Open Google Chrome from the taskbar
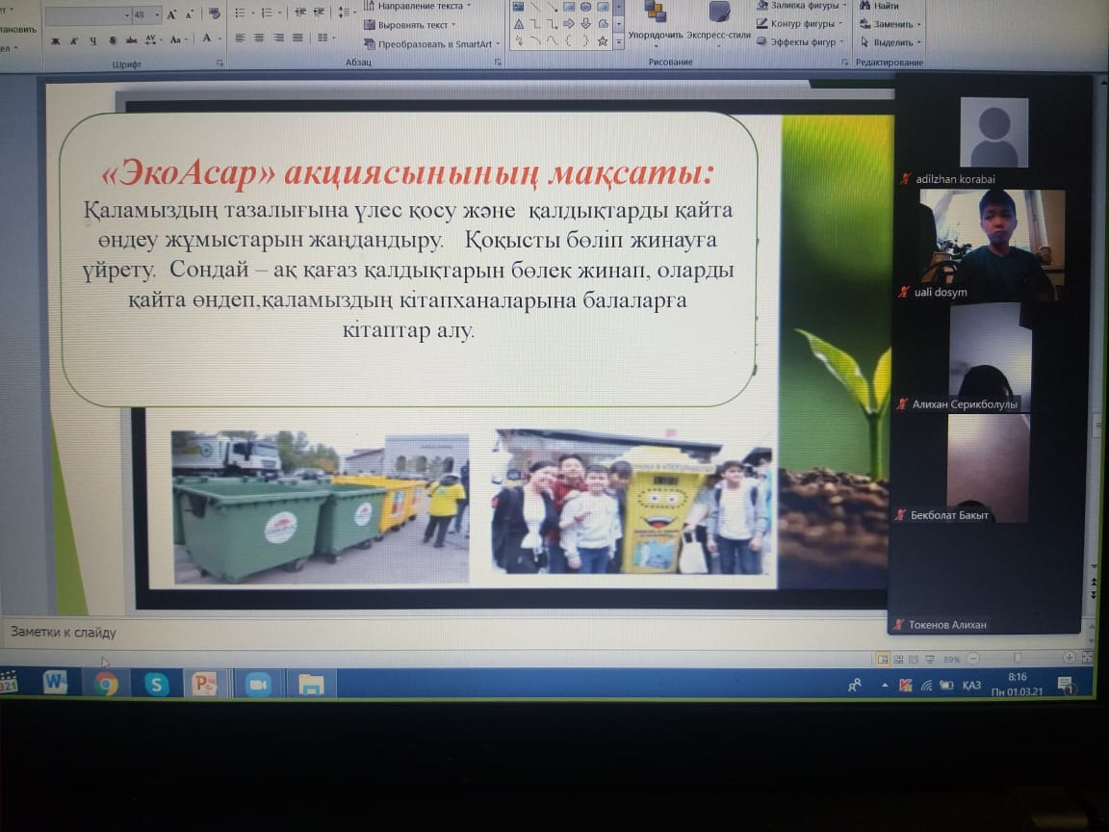 pyautogui.click(x=106, y=684)
